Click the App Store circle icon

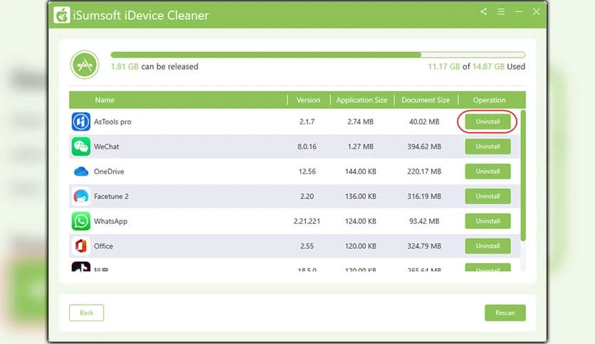pyautogui.click(x=85, y=65)
